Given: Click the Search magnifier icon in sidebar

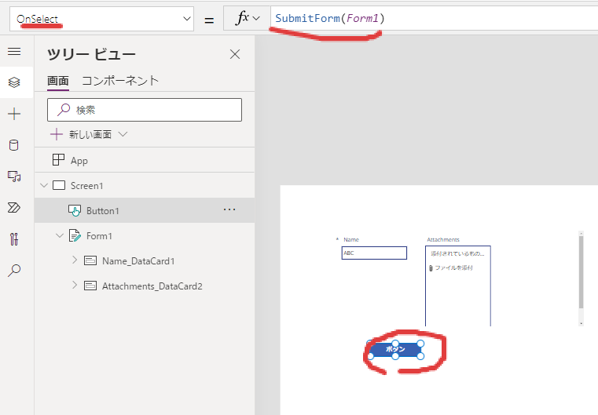Looking at the screenshot, I should click(x=14, y=271).
